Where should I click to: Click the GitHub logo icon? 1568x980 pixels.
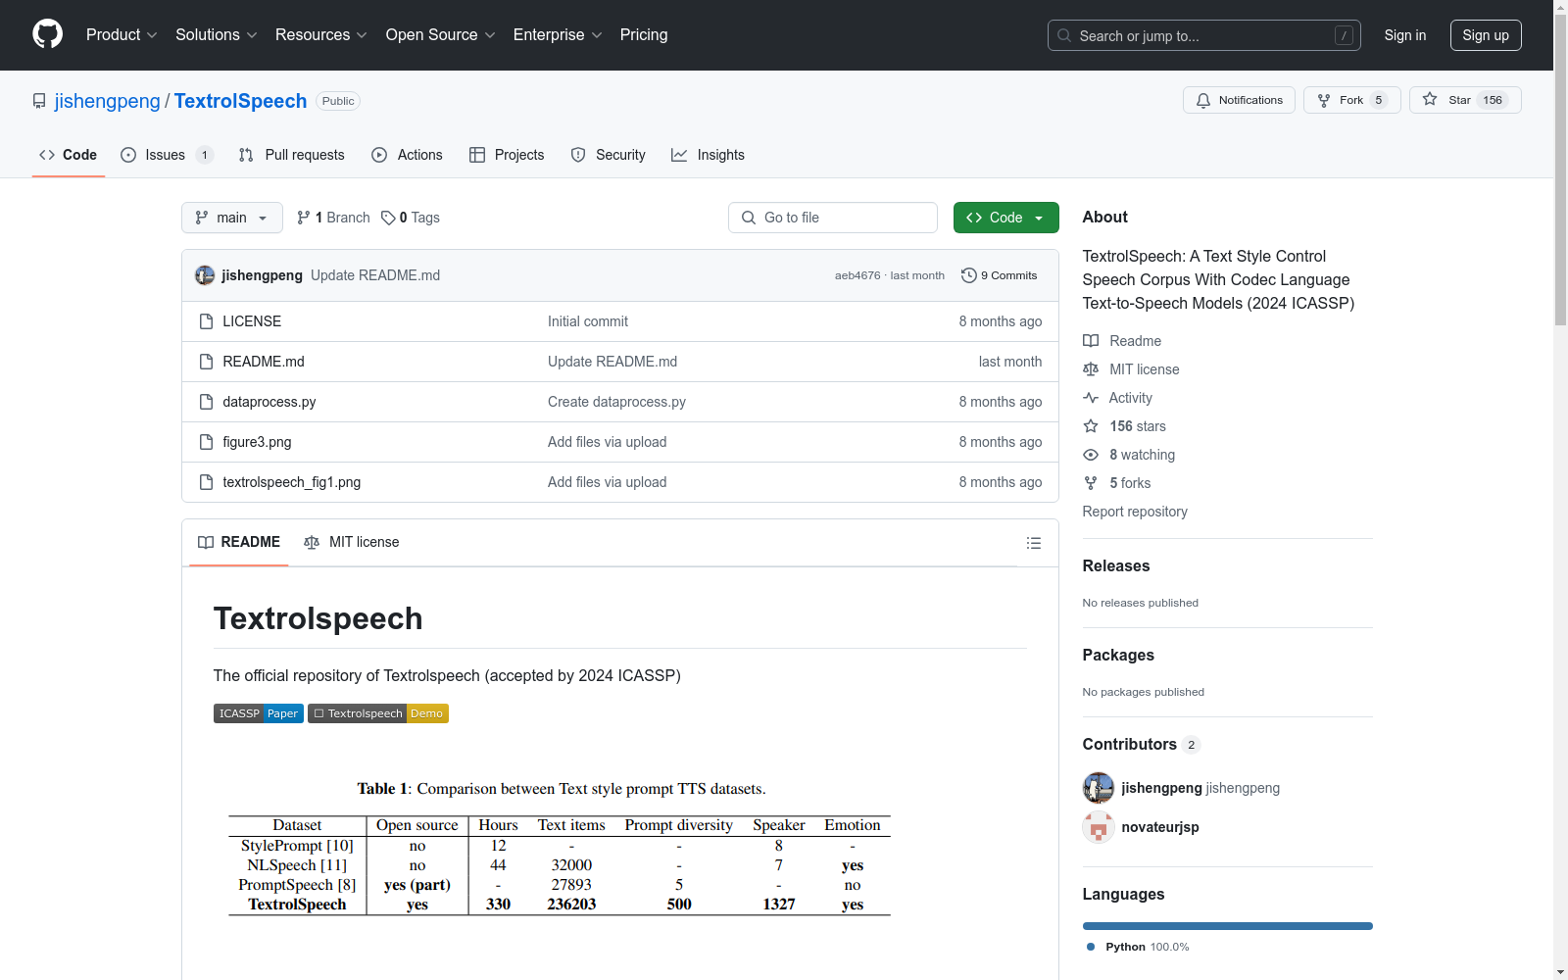tap(47, 34)
